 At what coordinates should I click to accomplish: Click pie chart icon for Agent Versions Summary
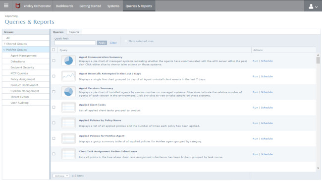point(68,92)
